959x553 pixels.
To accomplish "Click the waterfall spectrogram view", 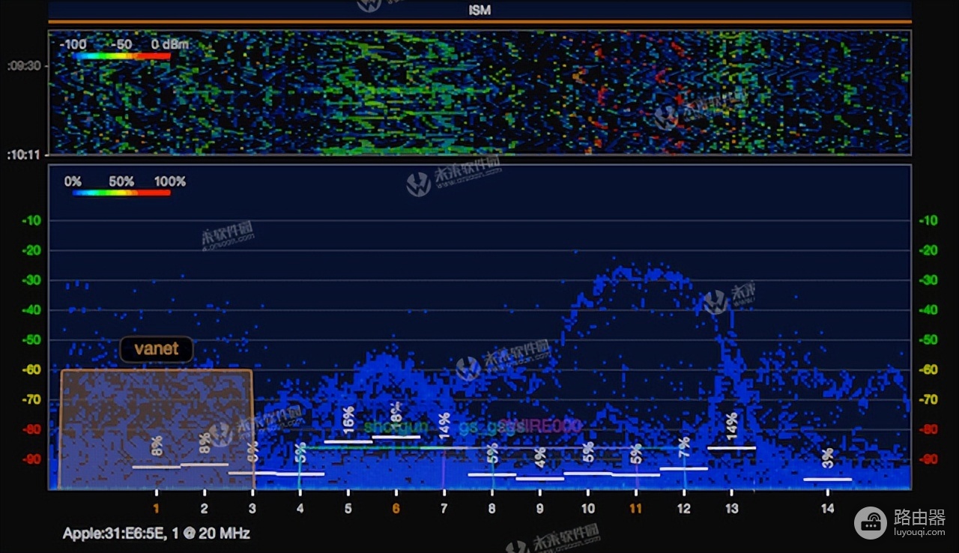I will point(479,92).
